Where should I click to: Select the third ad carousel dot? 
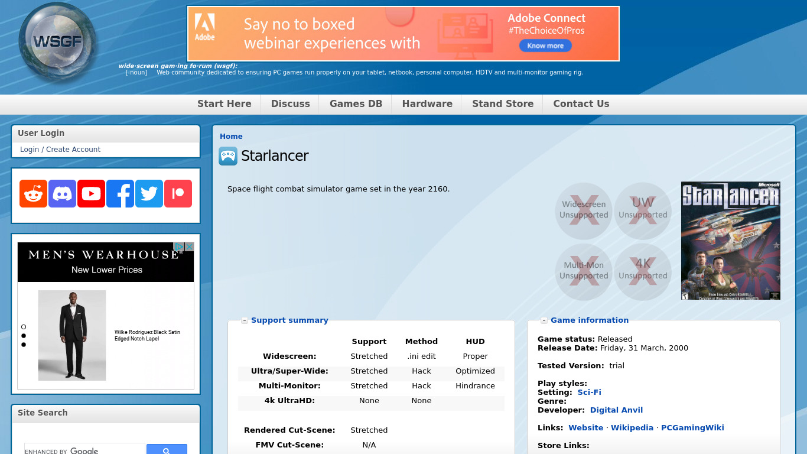pos(24,345)
